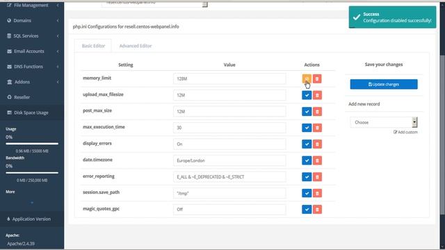Open the Disk Space Usage menu item
This screenshot has height=250, width=445.
(x=32, y=112)
